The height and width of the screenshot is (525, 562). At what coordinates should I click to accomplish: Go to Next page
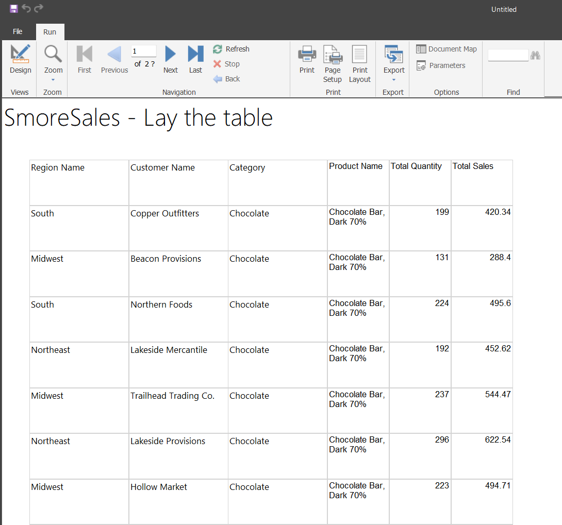tap(170, 59)
